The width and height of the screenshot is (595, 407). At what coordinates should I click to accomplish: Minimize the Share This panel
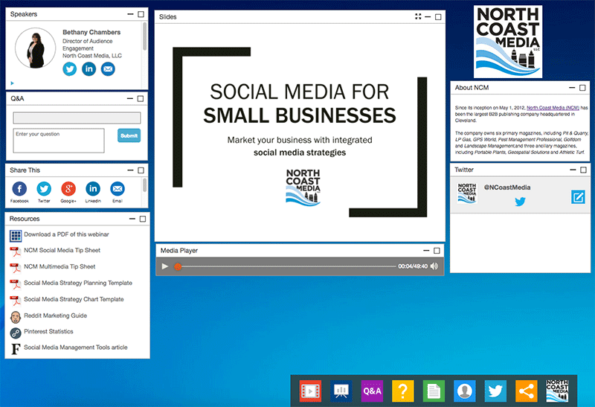[x=131, y=170]
